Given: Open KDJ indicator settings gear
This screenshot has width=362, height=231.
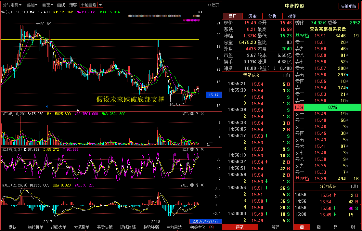Looking at the screenshot, I should [x=192, y=149].
